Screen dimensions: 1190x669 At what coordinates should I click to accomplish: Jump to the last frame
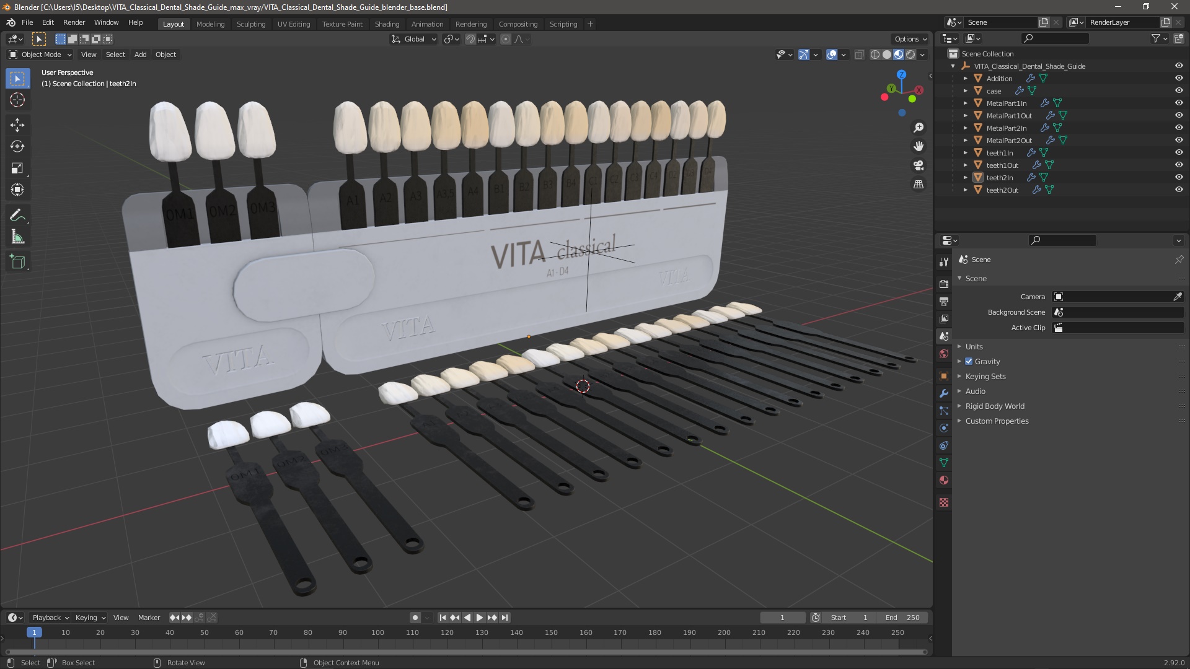(505, 618)
